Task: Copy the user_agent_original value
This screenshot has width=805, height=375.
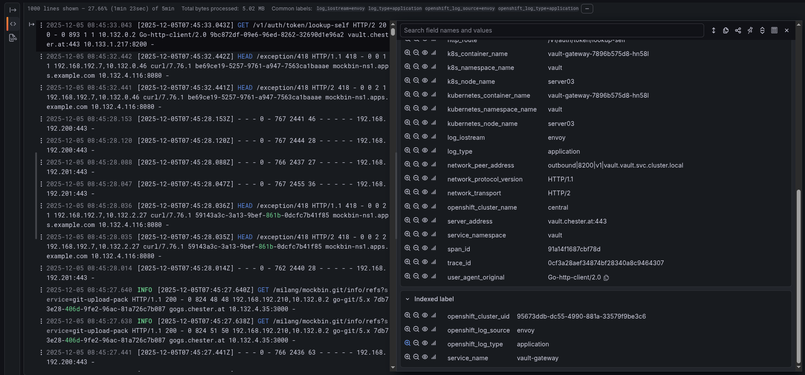Action: click(x=606, y=278)
